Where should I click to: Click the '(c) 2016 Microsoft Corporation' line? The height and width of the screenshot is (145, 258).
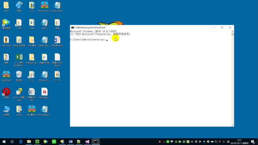(x=100, y=34)
